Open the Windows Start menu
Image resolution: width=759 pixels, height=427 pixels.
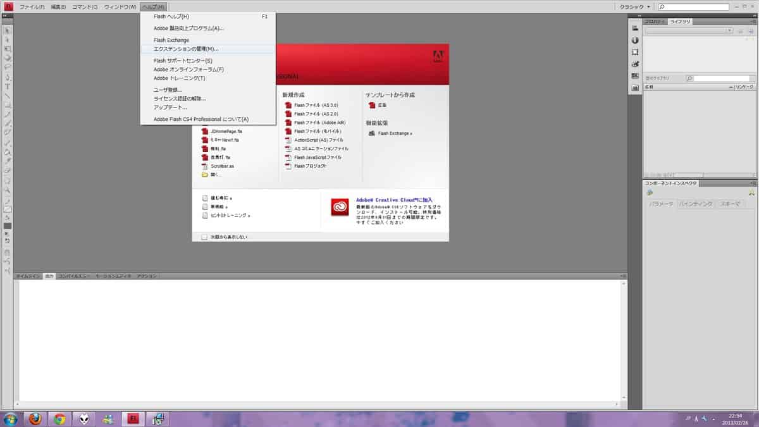(x=11, y=419)
